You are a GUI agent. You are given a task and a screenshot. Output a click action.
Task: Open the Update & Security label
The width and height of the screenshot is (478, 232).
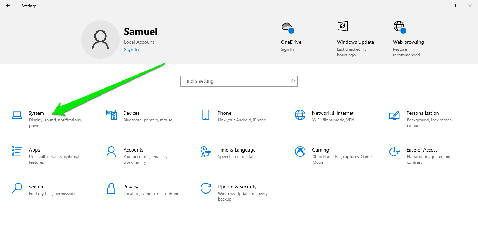[x=237, y=187]
